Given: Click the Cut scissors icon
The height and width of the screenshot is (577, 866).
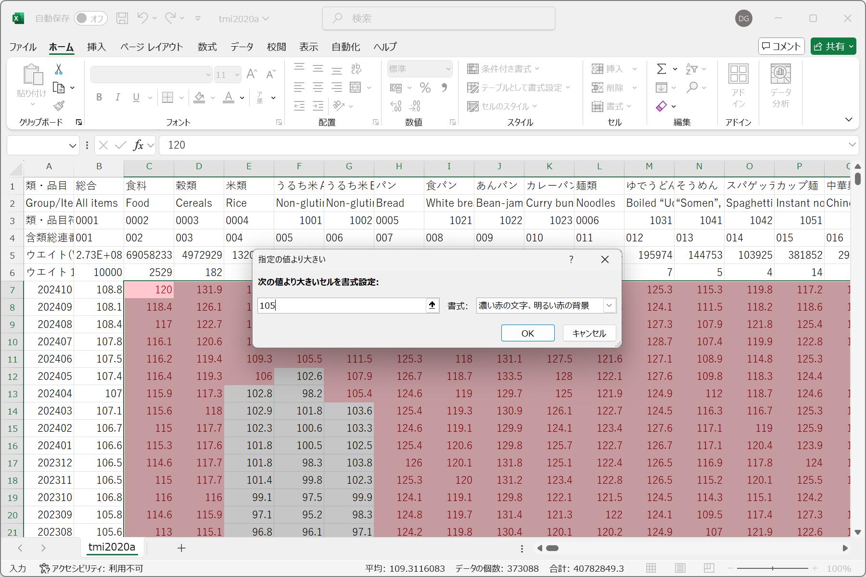Looking at the screenshot, I should click(59, 69).
